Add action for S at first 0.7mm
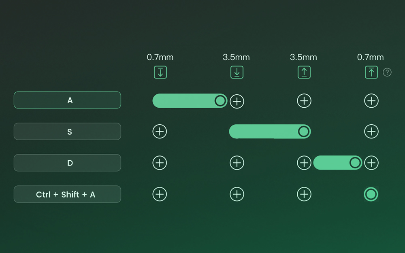 pyautogui.click(x=160, y=132)
